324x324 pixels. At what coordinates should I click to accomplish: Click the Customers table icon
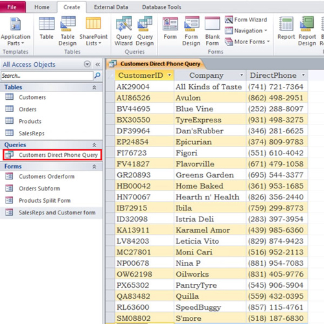[x=9, y=97]
